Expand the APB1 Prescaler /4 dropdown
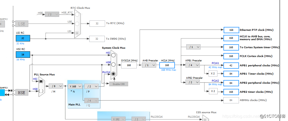Viewport: 288px width, 121px height. point(193,65)
